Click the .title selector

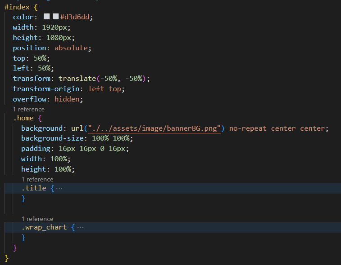pyautogui.click(x=34, y=188)
